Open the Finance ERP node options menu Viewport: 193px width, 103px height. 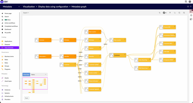pos(174,26)
